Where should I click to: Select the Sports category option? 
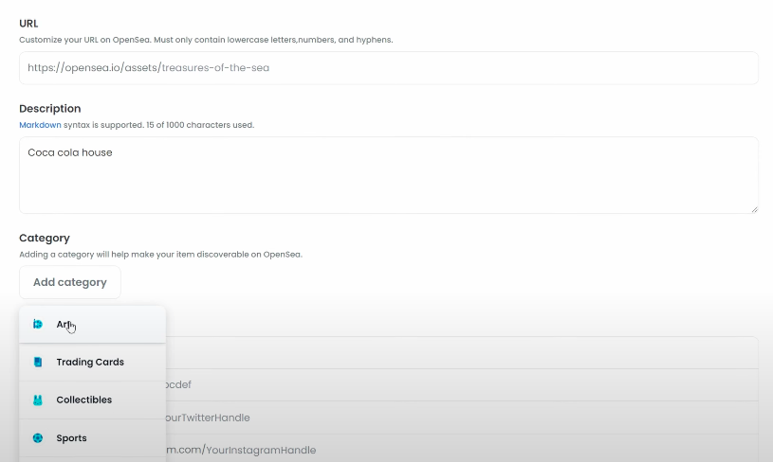(92, 438)
